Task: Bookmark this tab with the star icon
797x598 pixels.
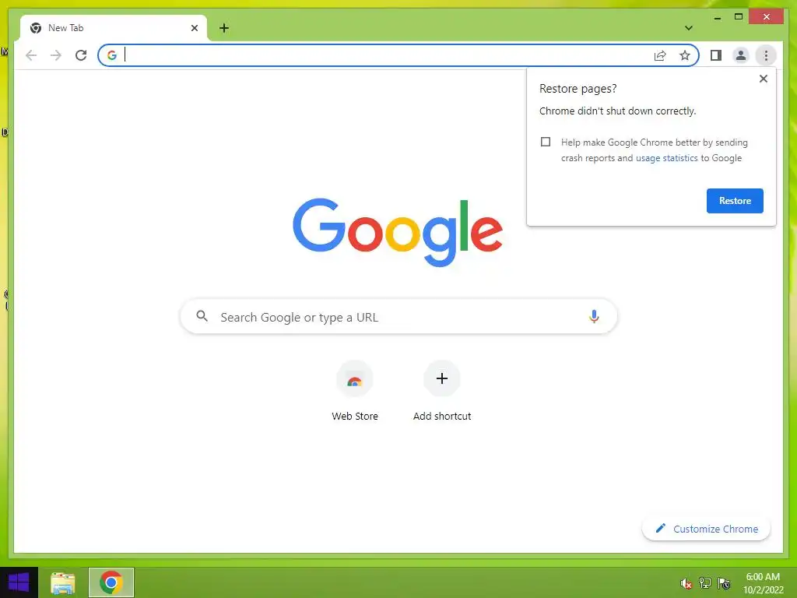Action: 685,55
